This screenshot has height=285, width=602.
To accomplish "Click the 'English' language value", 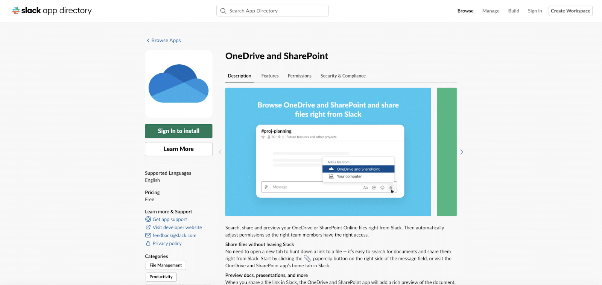I will tap(152, 180).
